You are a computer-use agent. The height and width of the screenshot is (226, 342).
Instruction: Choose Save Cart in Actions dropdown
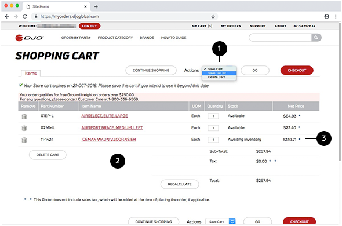[x=219, y=69]
